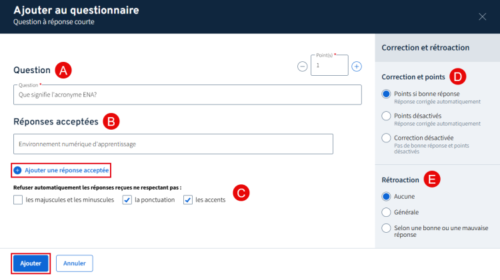Click the minus icon to decrease points
The width and height of the screenshot is (500, 280).
tap(302, 67)
